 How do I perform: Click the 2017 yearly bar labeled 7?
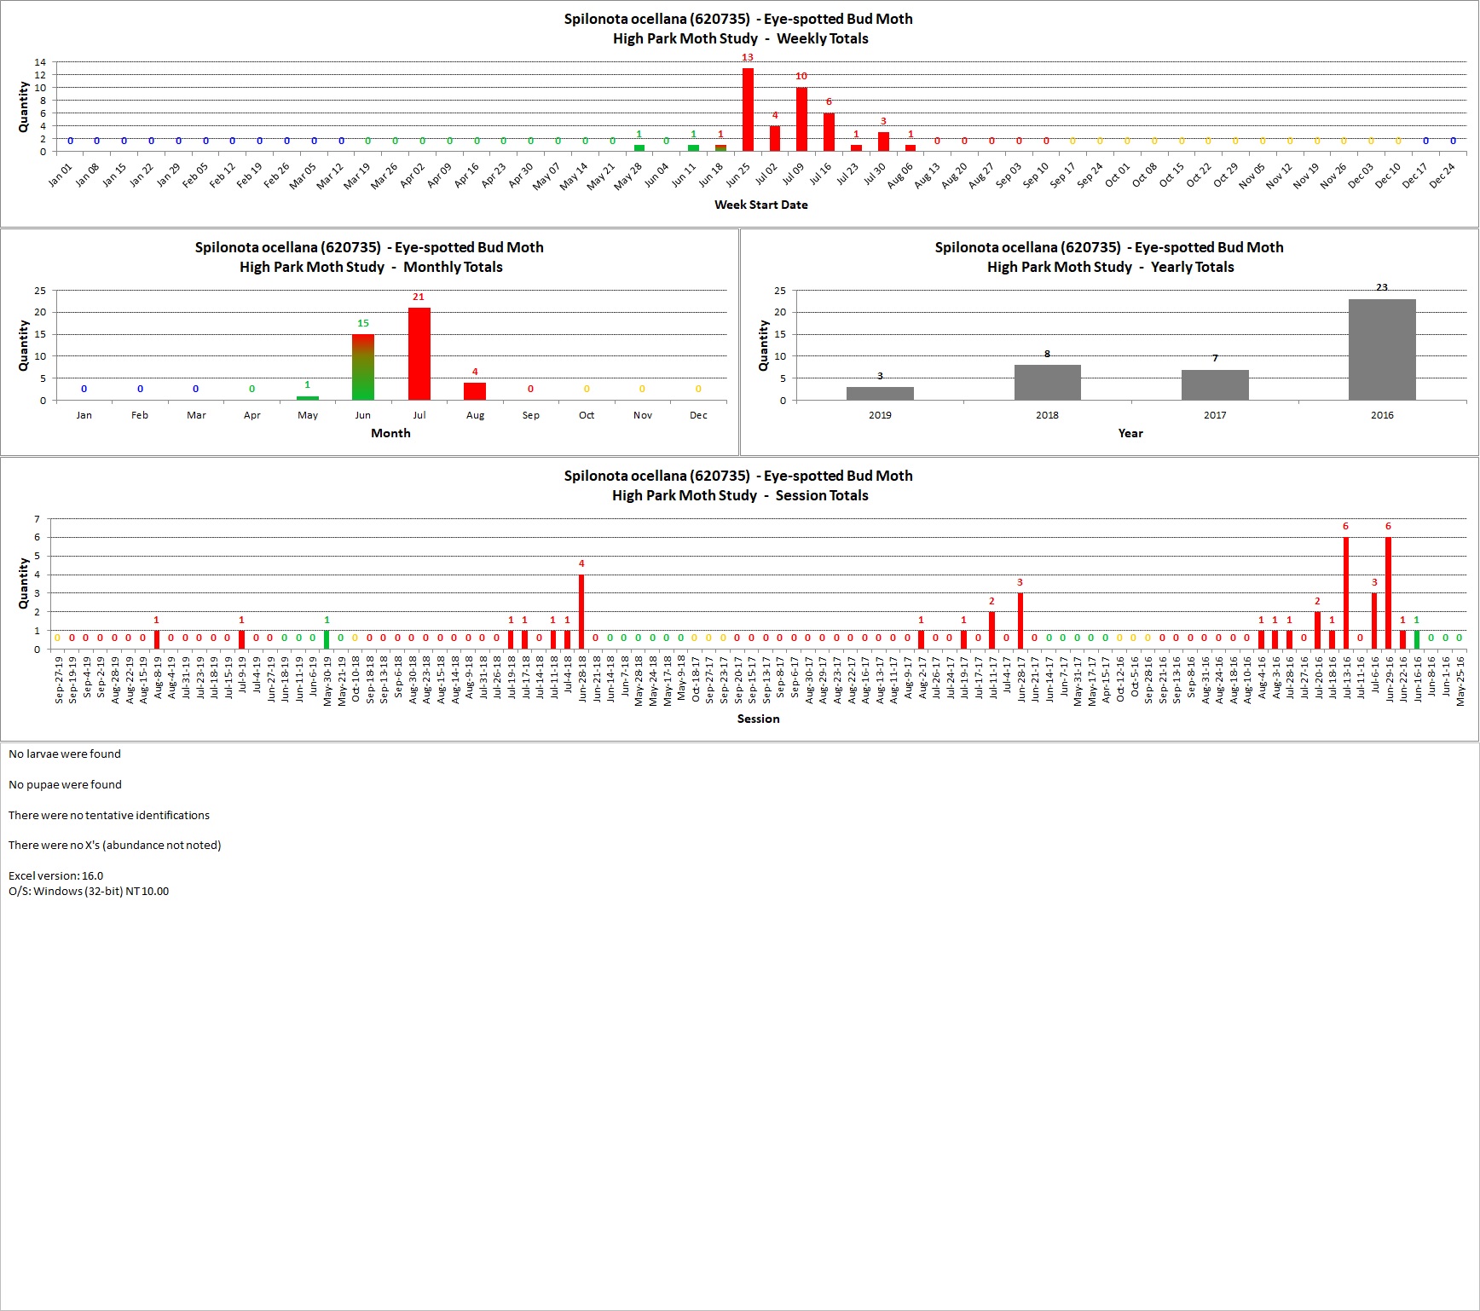[1215, 384]
